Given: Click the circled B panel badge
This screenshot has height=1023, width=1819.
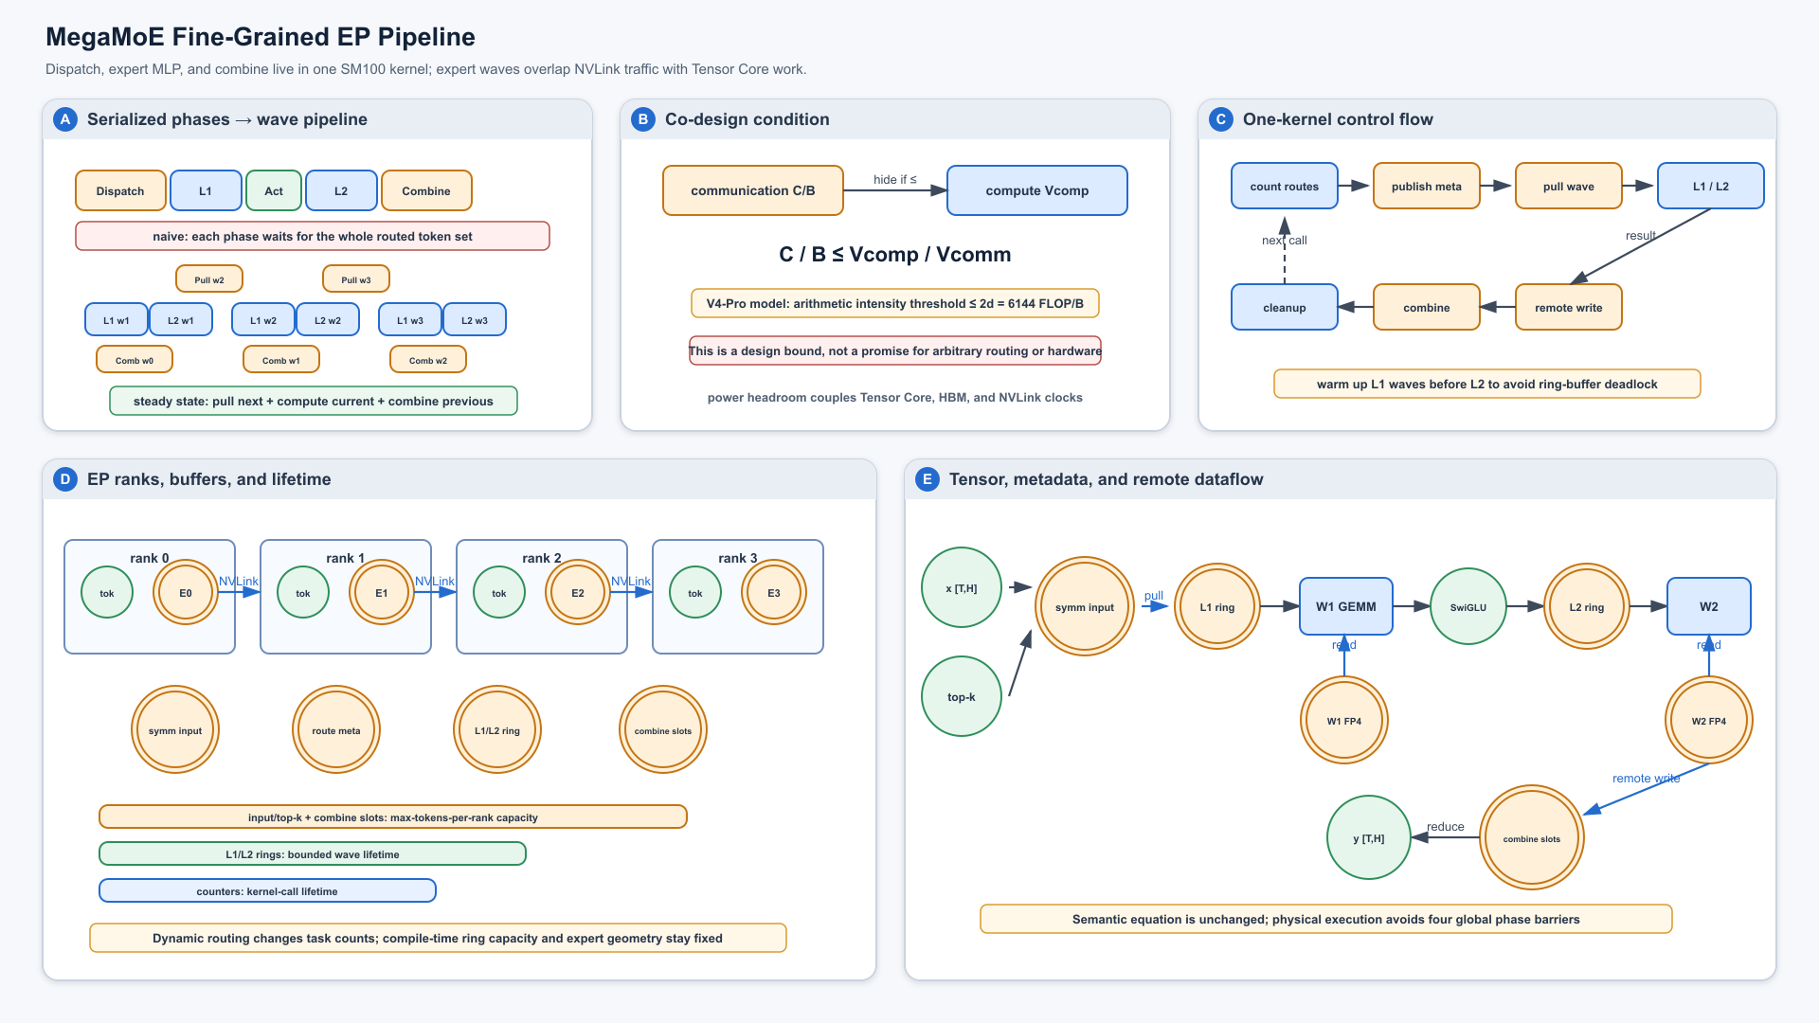Looking at the screenshot, I should tap(643, 119).
